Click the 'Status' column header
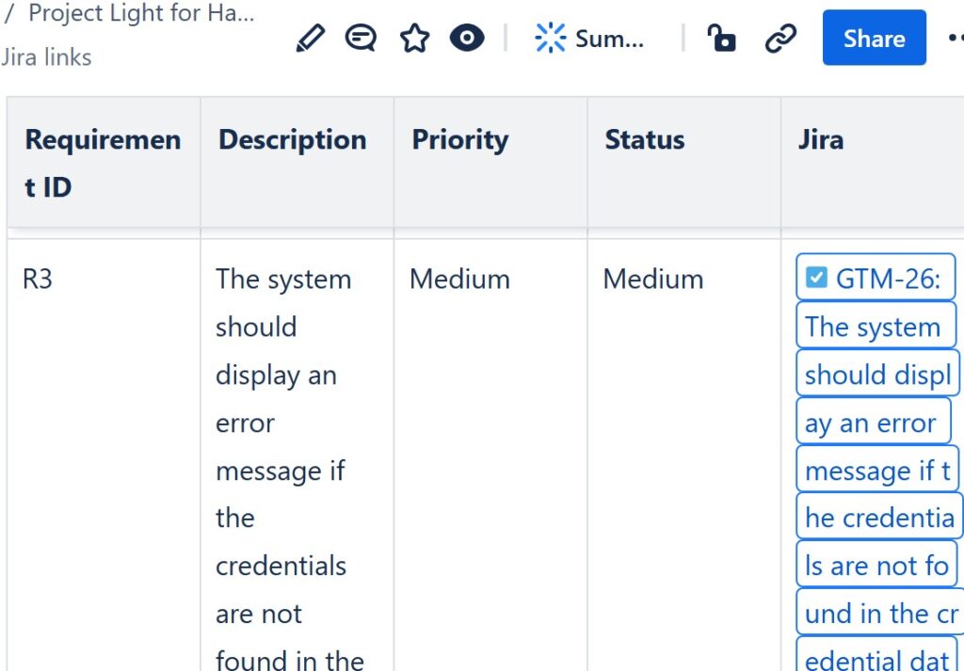 684,163
